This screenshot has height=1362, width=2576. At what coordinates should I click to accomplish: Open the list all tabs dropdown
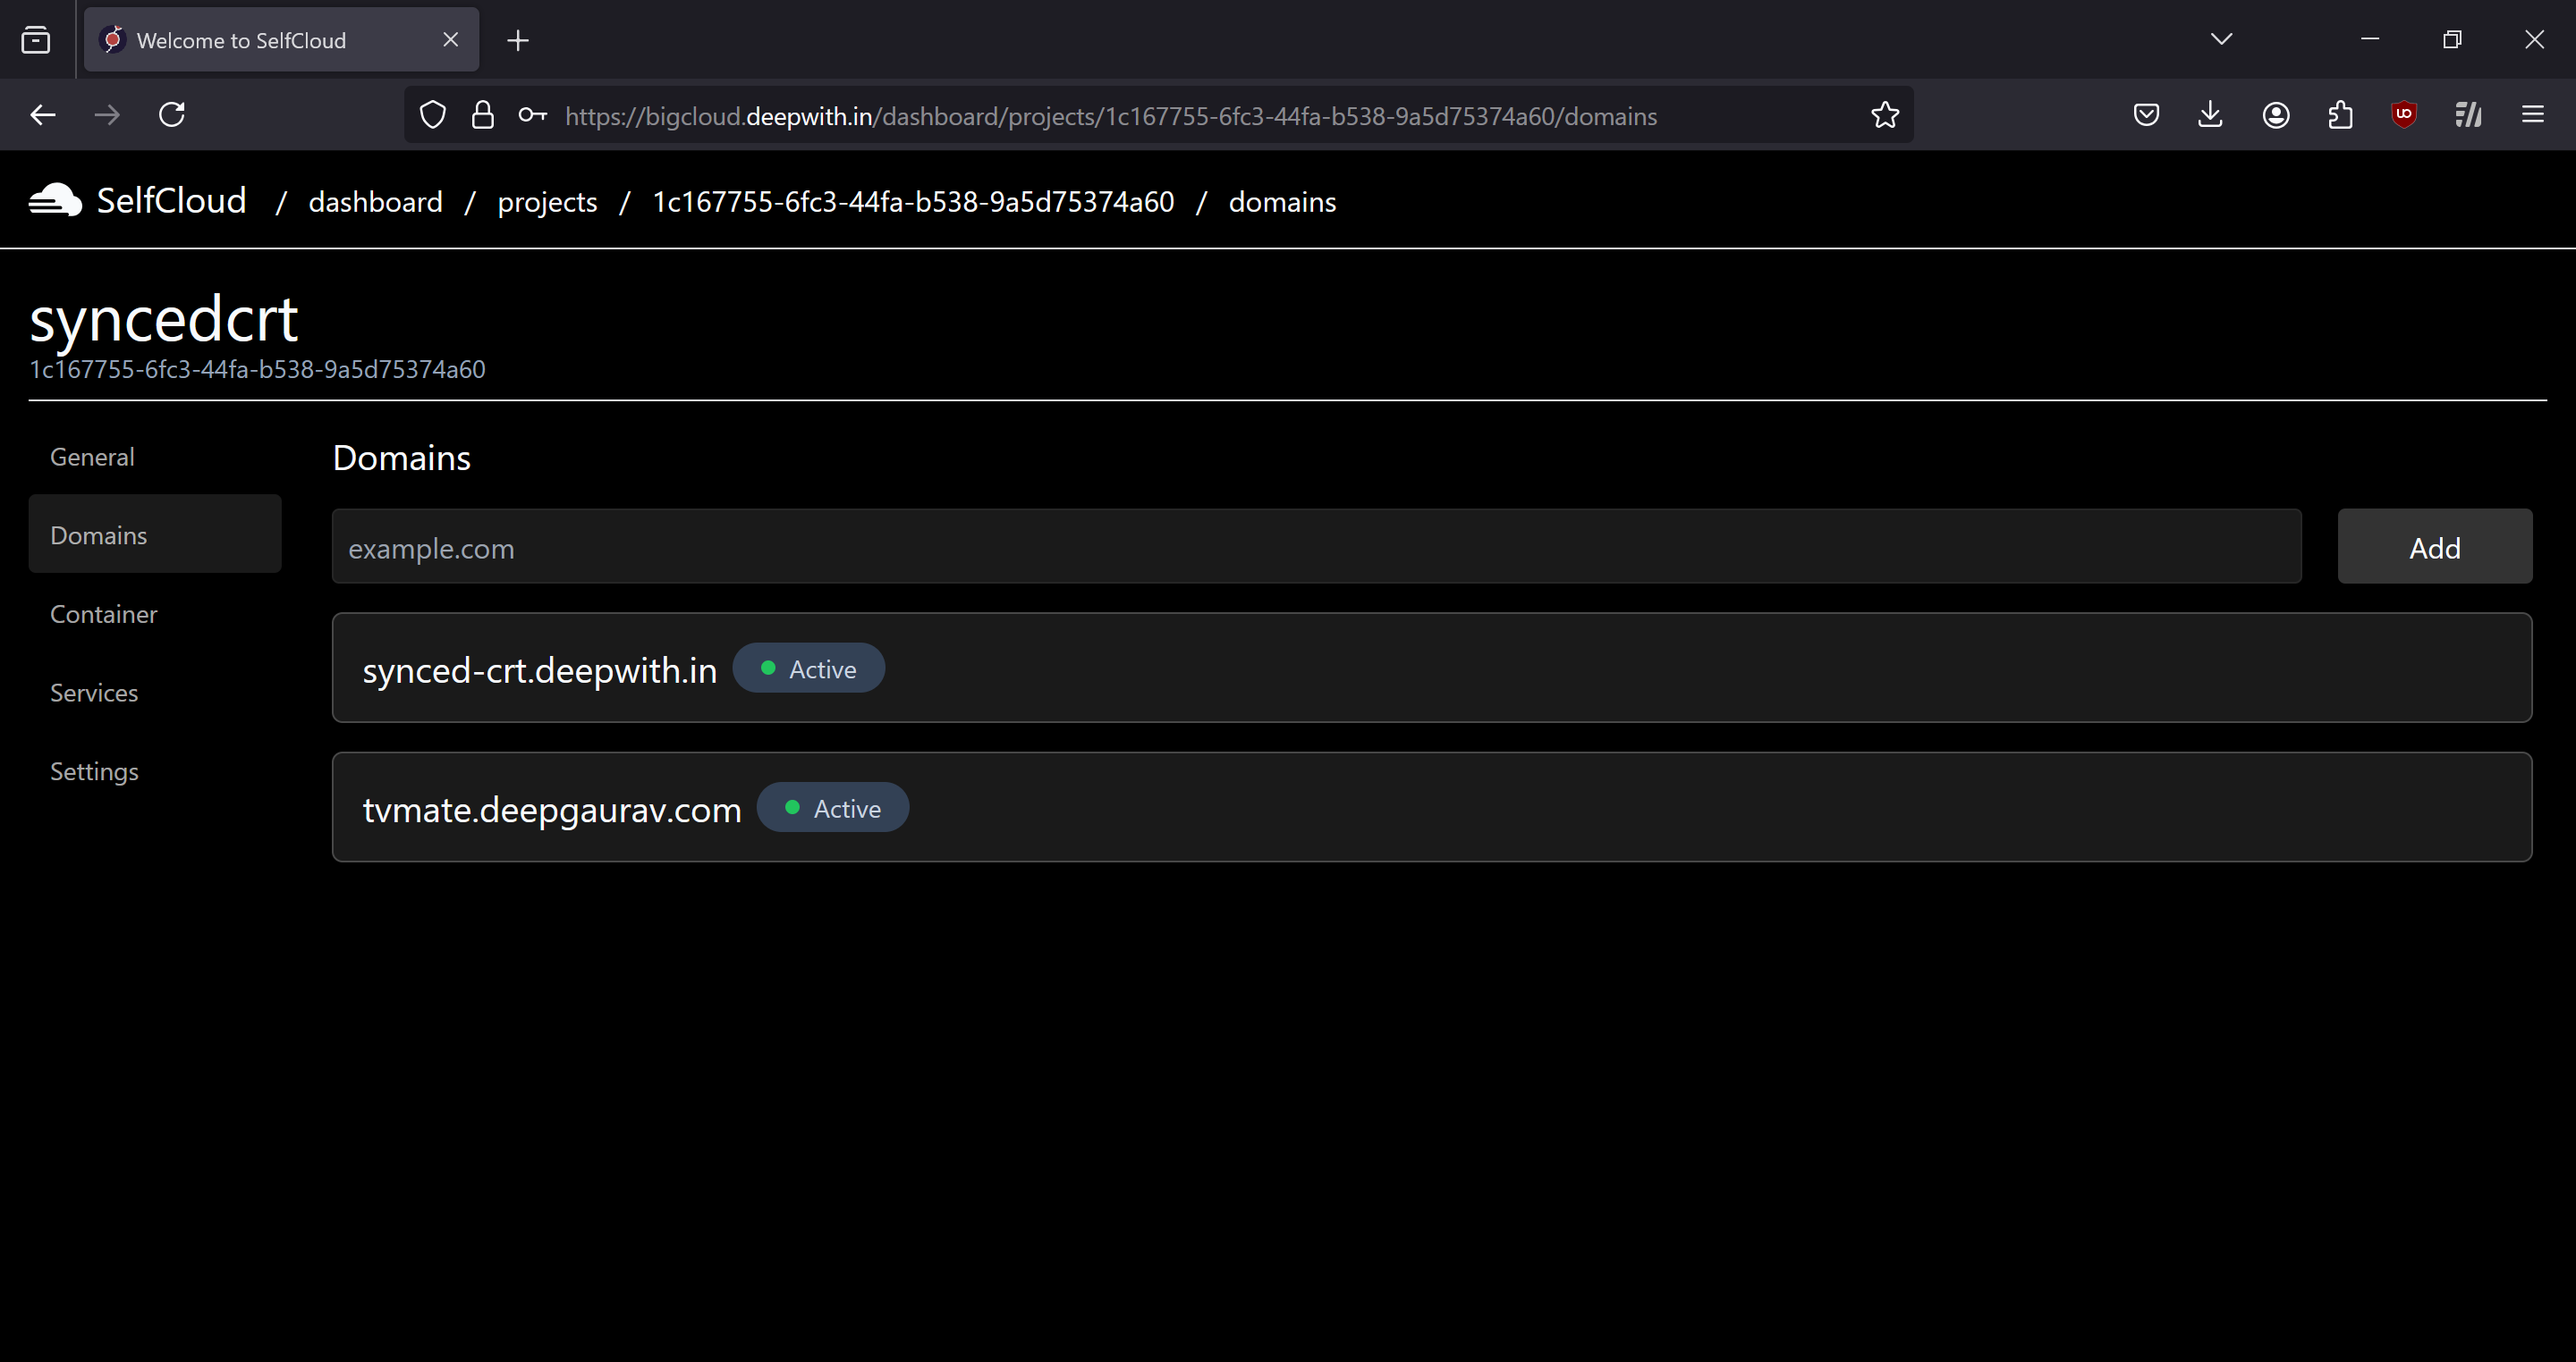coord(2220,39)
